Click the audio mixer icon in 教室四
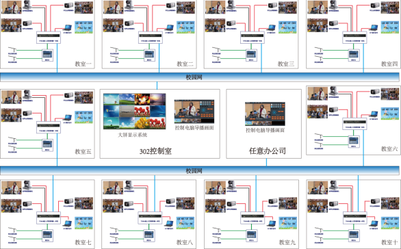Image resolution: width=401 pixels, height=249 pixels. coord(353,54)
